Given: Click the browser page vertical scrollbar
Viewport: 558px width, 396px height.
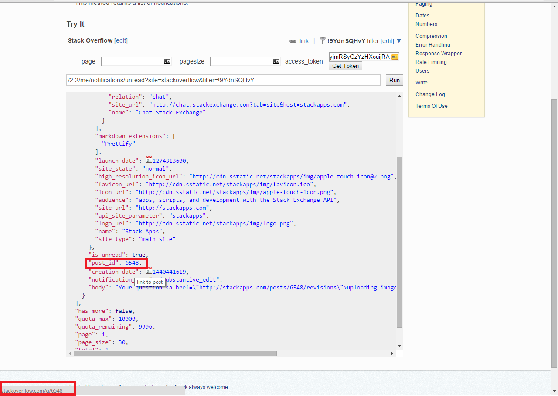Looking at the screenshot, I should 554,233.
